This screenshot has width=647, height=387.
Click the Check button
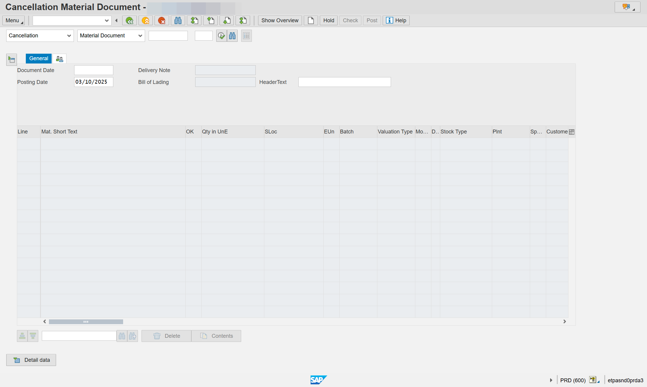[x=350, y=20]
